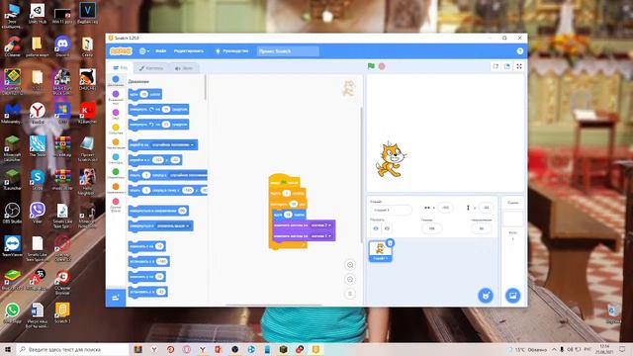The width and height of the screenshot is (633, 356).
Task: Open the WhatsApp desktop icon
Action: [x=12, y=312]
